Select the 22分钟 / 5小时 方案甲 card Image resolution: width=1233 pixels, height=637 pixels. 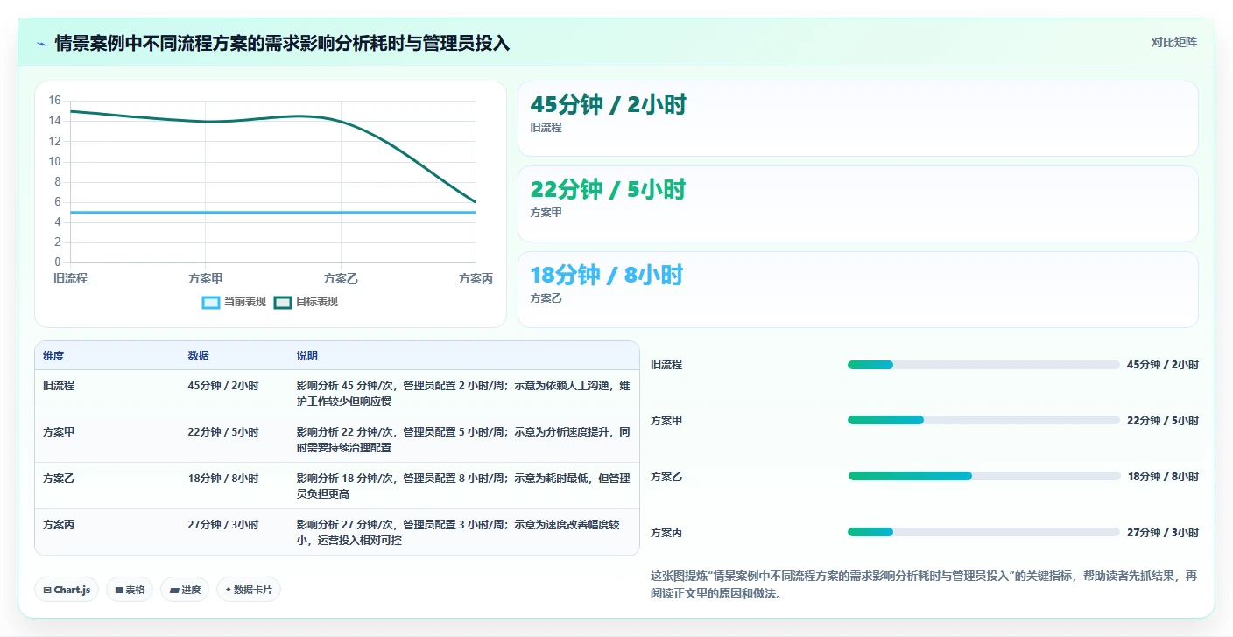pyautogui.click(x=857, y=204)
